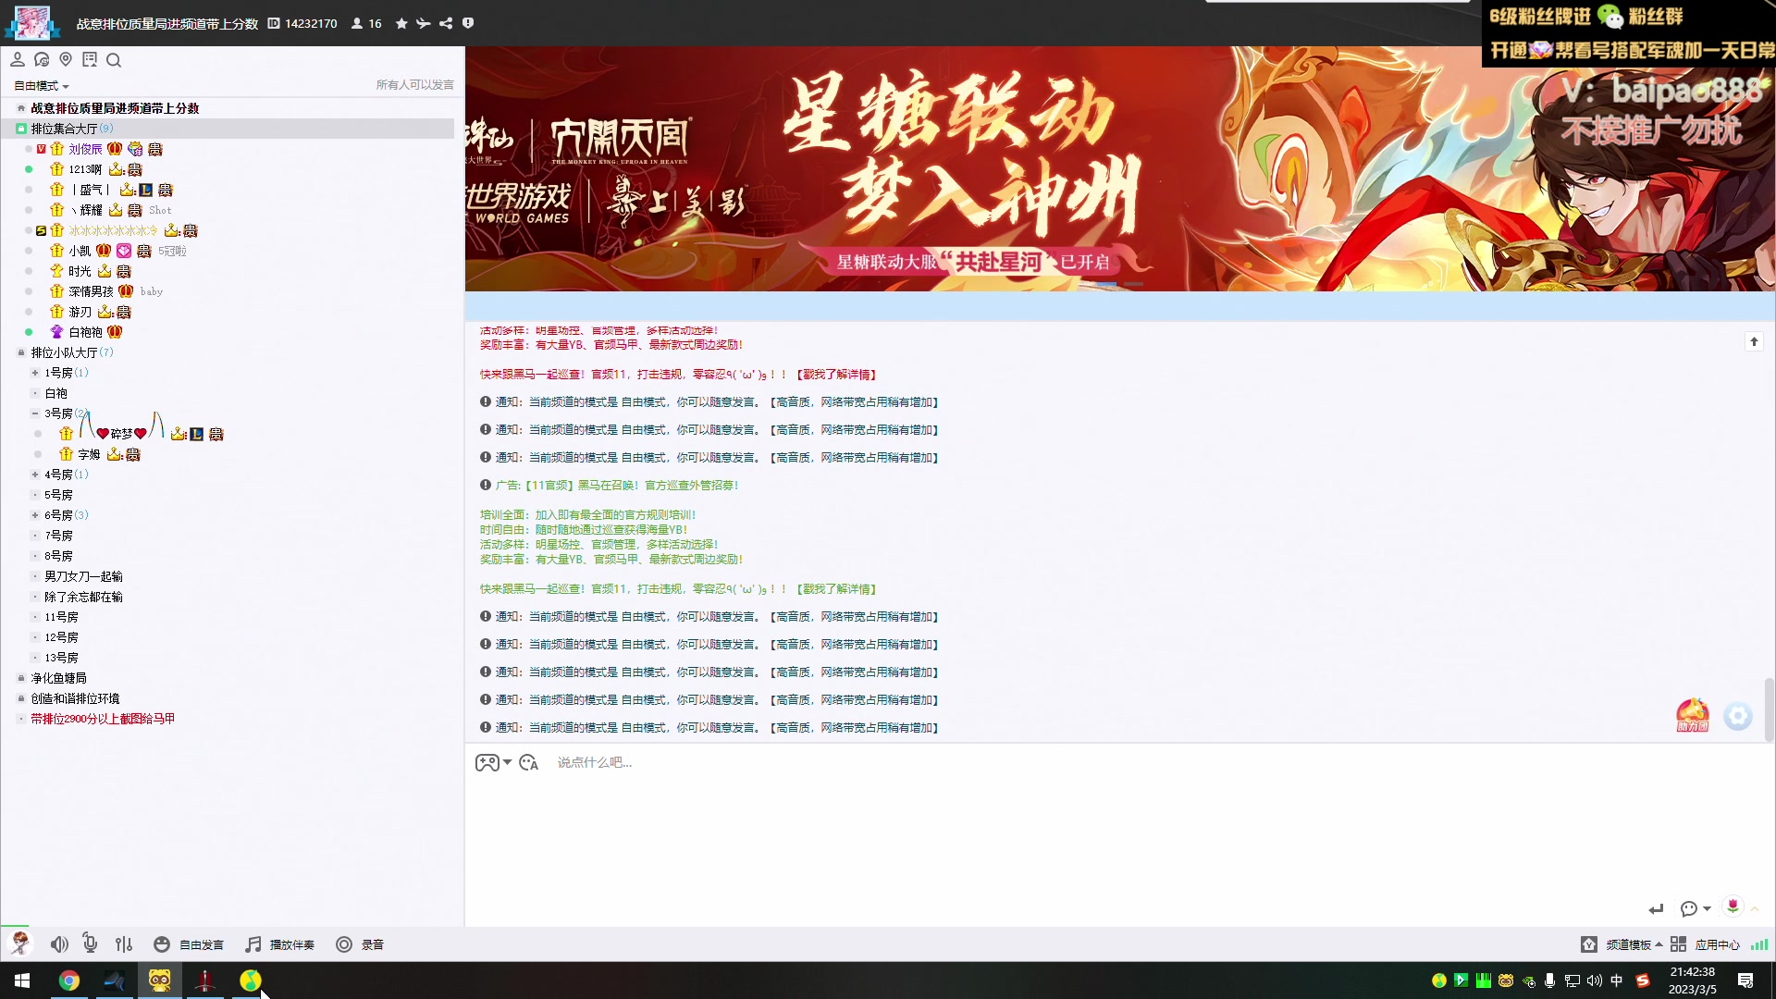Open the 应用中心 grid icon
Viewport: 1776px width, 999px height.
[1678, 944]
